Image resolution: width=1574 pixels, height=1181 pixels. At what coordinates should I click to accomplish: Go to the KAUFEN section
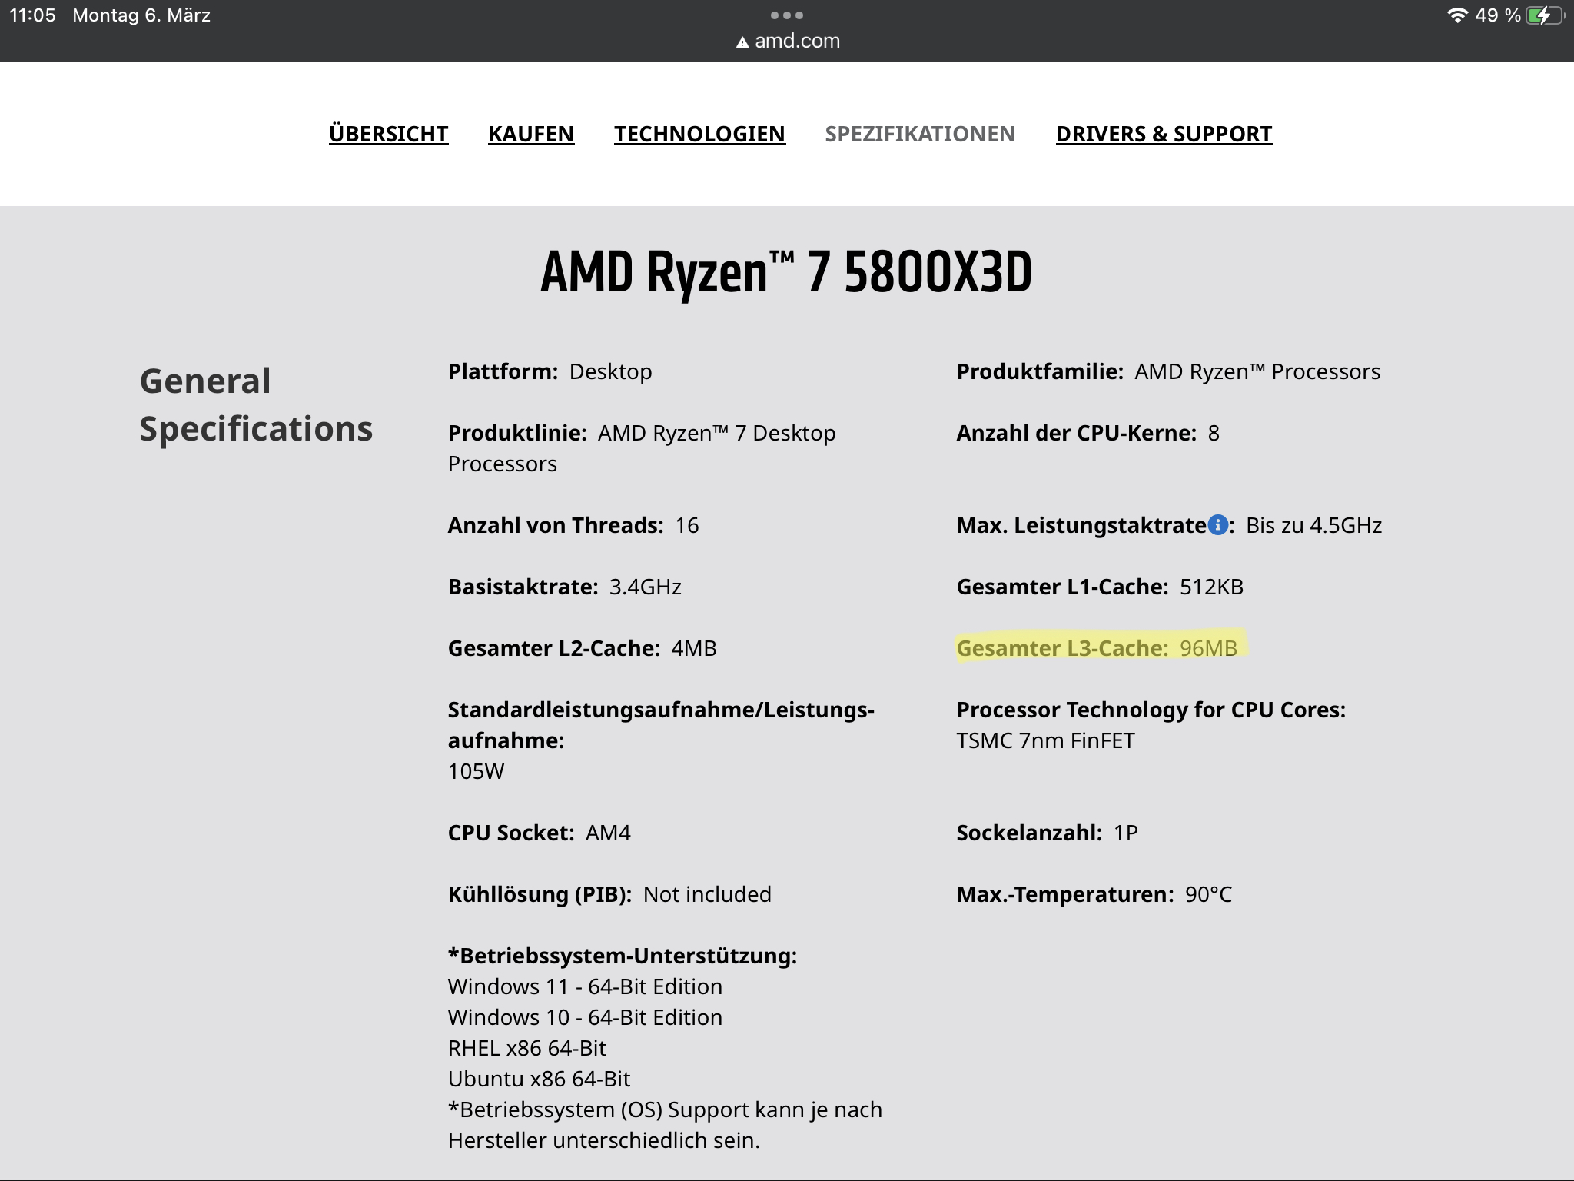tap(531, 134)
